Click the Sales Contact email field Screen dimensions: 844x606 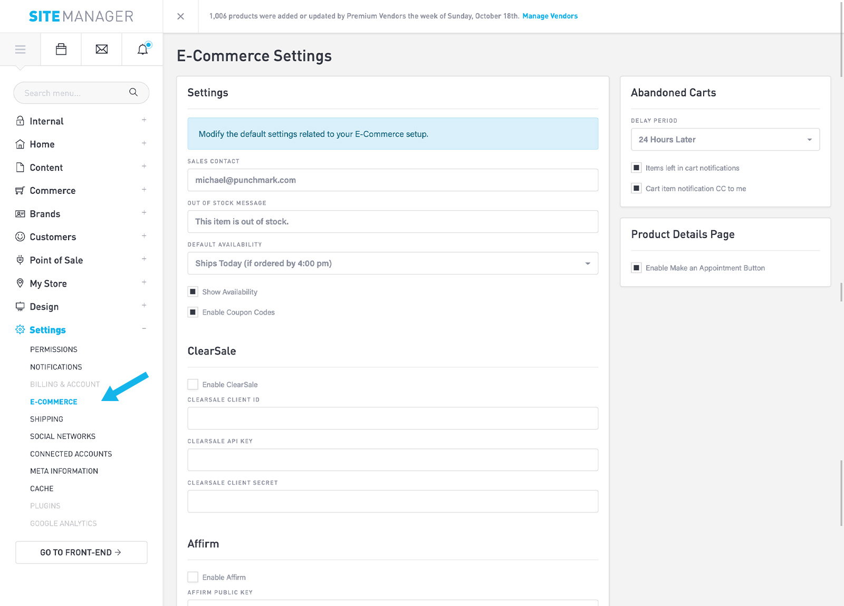[392, 180]
